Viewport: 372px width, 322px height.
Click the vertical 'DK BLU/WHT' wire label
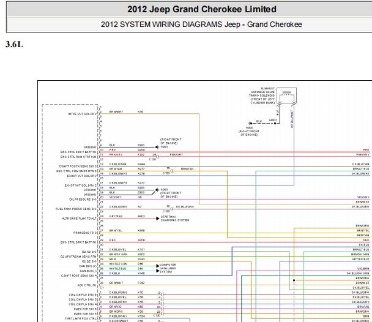(x=292, y=119)
